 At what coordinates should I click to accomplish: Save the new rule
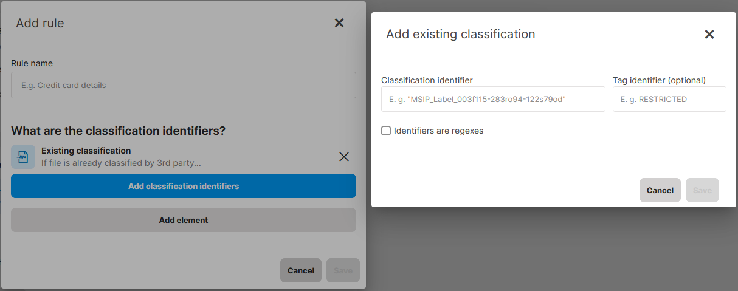tap(343, 270)
